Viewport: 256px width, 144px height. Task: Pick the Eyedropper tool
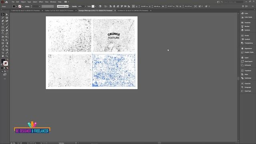pos(3,46)
